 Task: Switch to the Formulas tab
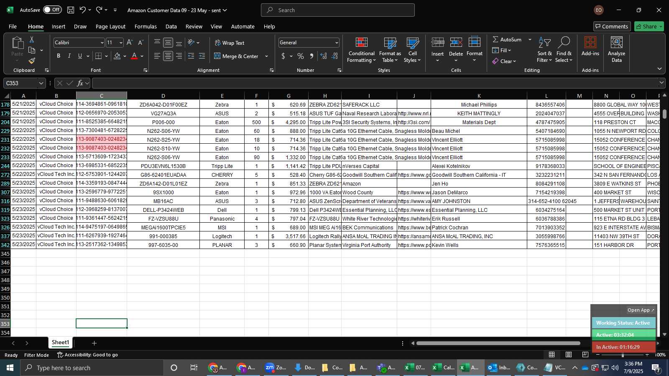pyautogui.click(x=146, y=26)
